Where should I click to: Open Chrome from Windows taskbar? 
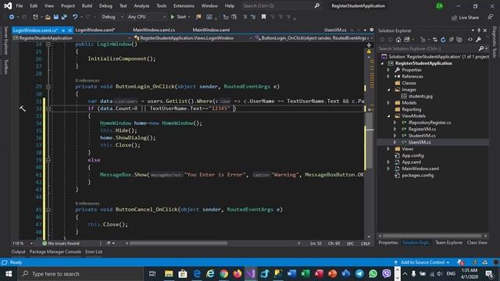(224, 274)
